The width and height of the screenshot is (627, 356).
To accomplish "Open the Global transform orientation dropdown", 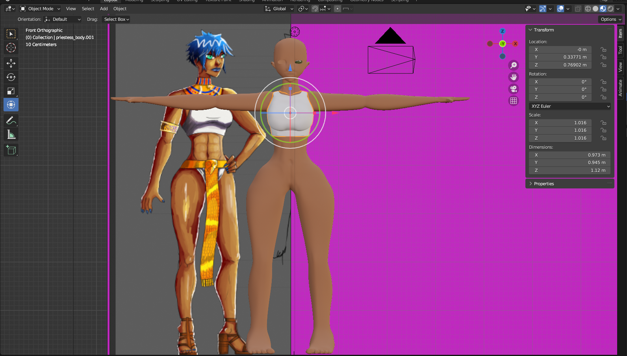I will tap(279, 9).
